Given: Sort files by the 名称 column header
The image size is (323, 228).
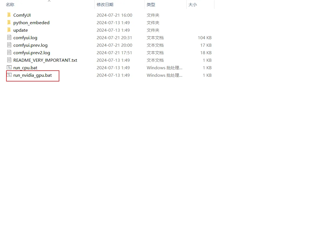Looking at the screenshot, I should [x=10, y=4].
